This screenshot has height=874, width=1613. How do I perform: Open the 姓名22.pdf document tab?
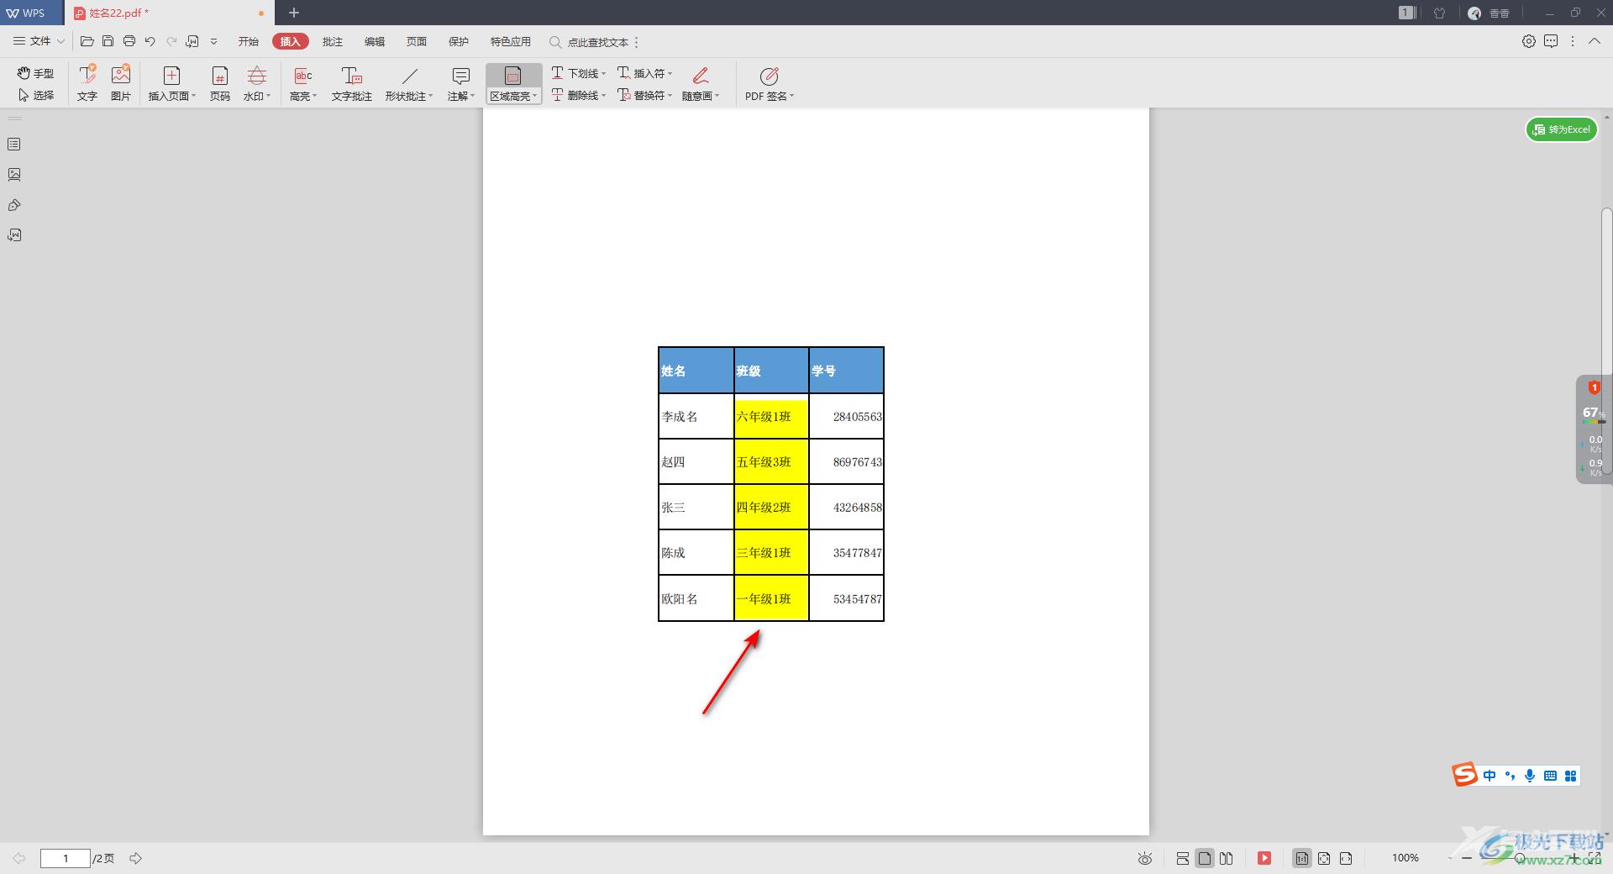point(168,13)
